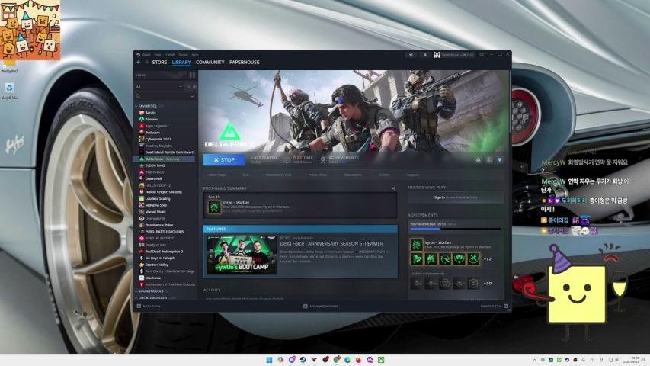Click the library Home button

[161, 75]
